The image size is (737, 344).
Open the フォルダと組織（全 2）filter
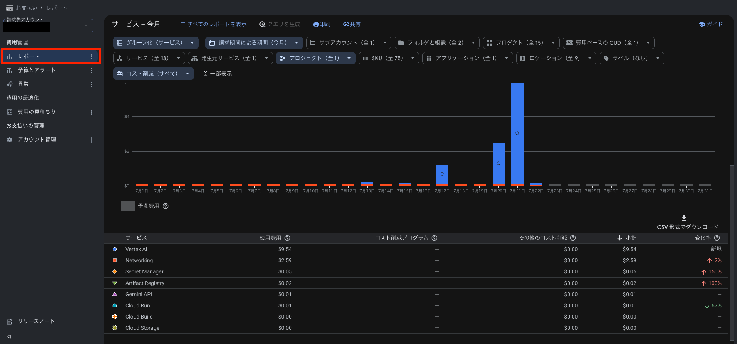pyautogui.click(x=437, y=43)
